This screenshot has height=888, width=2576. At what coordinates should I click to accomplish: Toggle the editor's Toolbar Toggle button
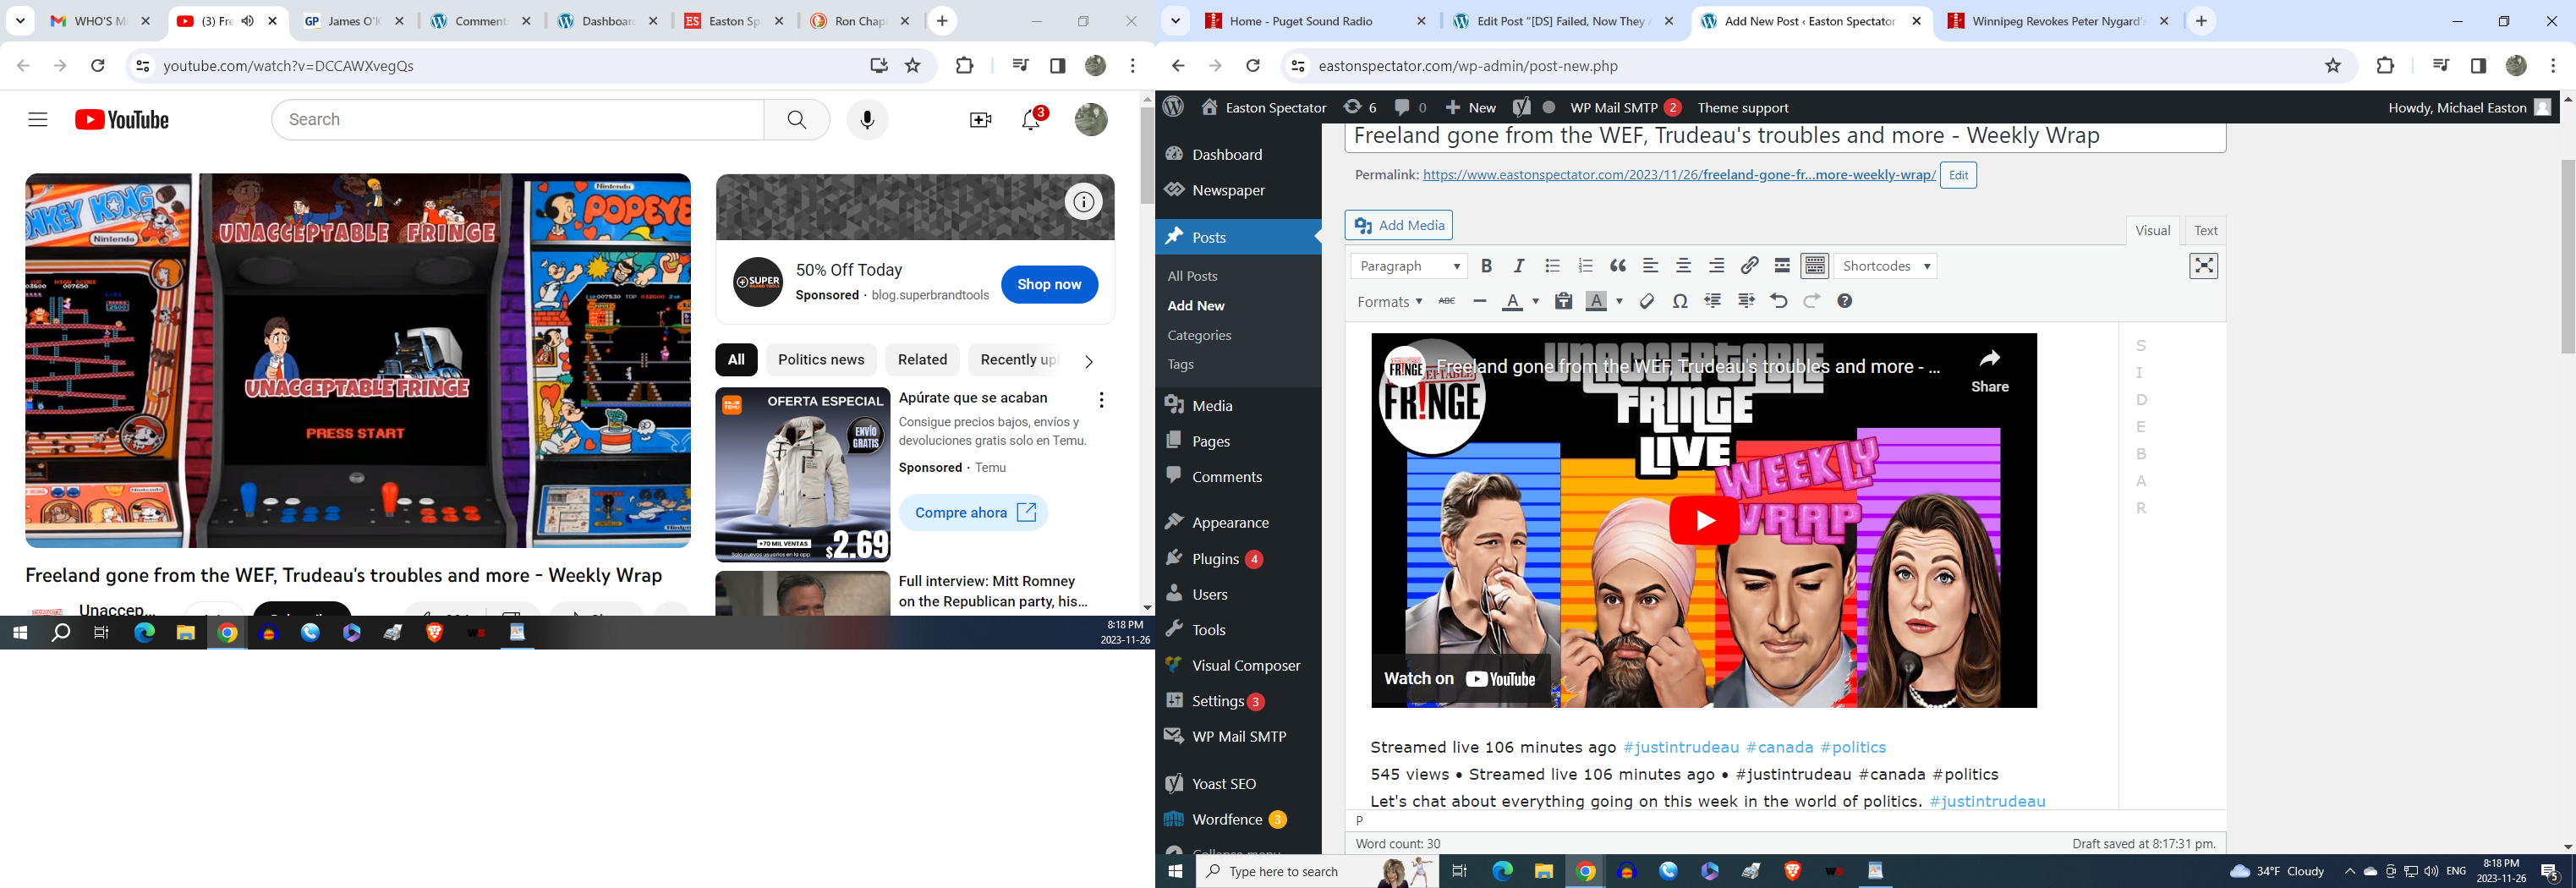coord(1814,266)
